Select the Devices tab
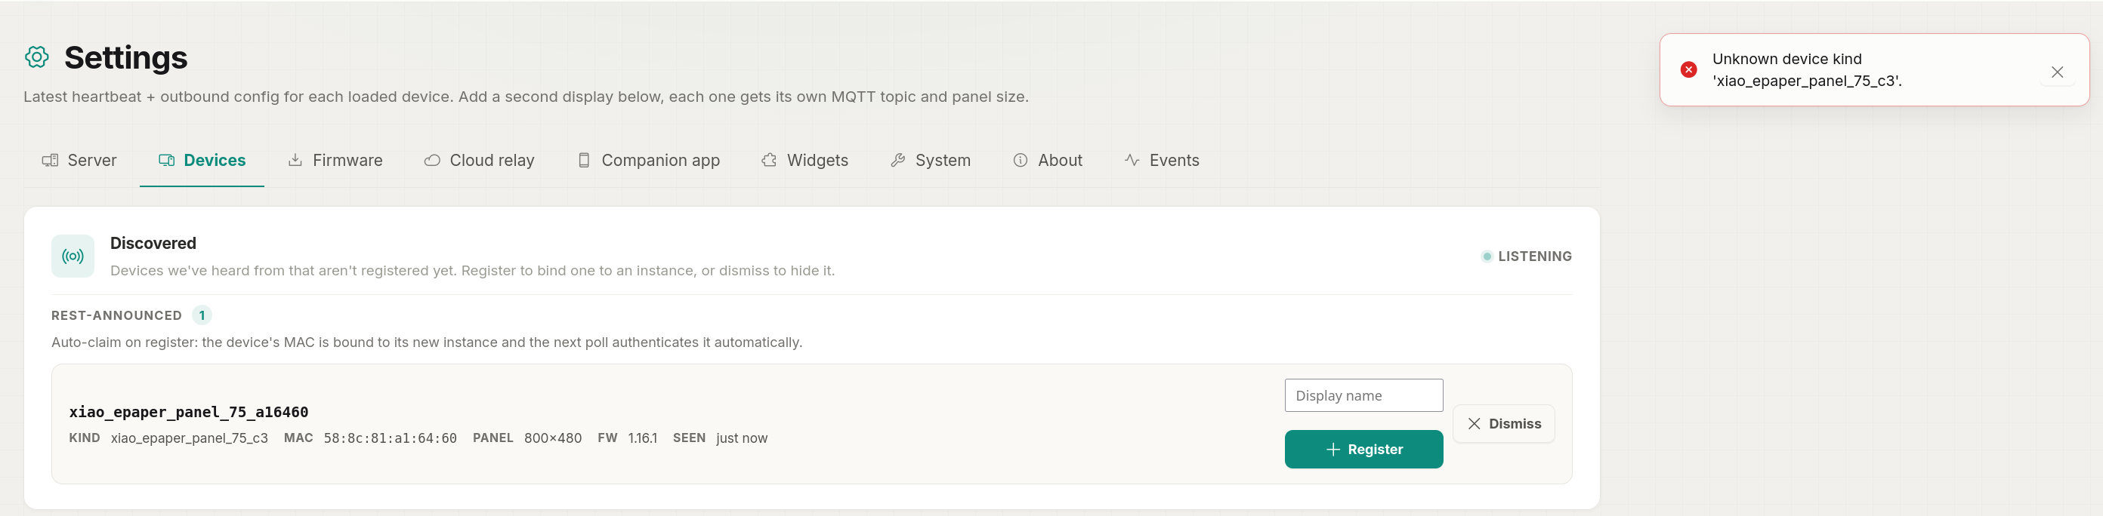The image size is (2103, 516). pyautogui.click(x=202, y=161)
